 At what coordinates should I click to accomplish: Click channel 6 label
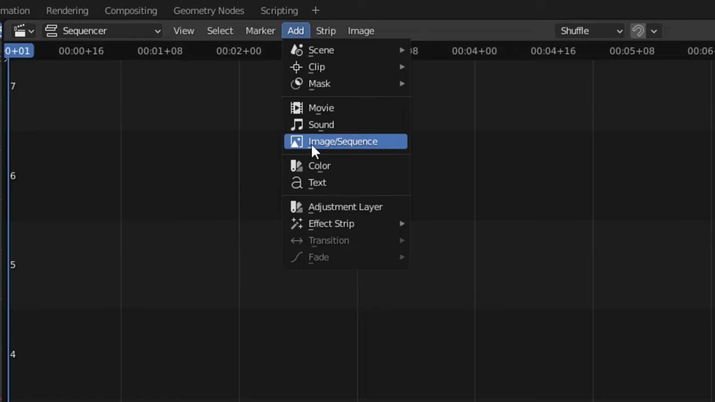pos(13,176)
